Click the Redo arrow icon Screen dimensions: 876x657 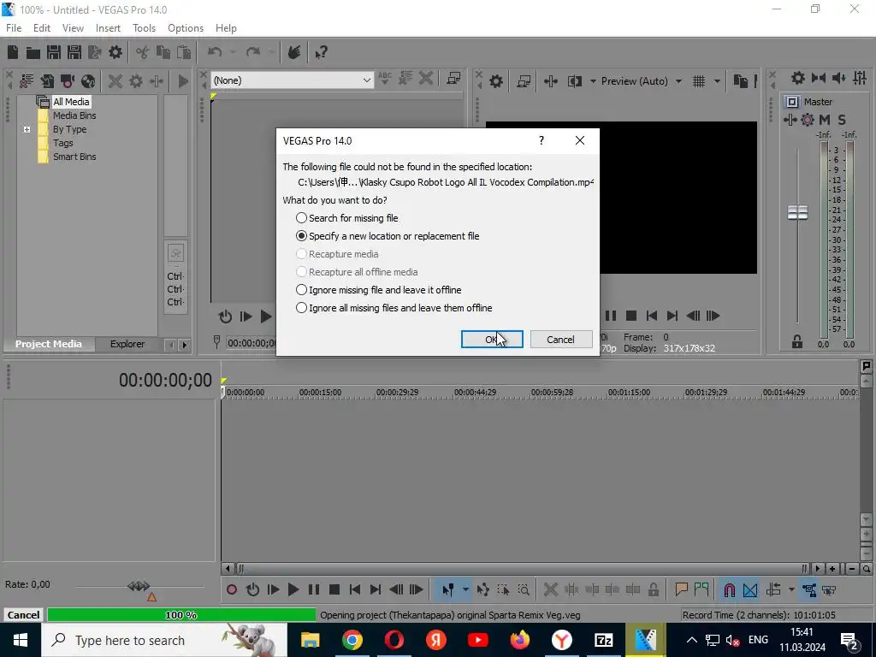pyautogui.click(x=253, y=52)
